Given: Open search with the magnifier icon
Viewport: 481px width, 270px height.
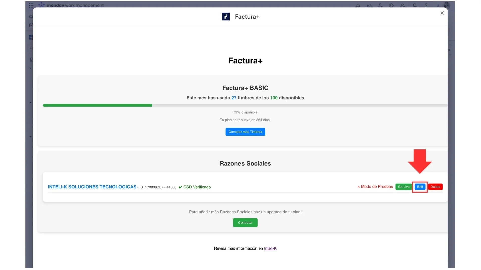Looking at the screenshot, I should tap(415, 5).
